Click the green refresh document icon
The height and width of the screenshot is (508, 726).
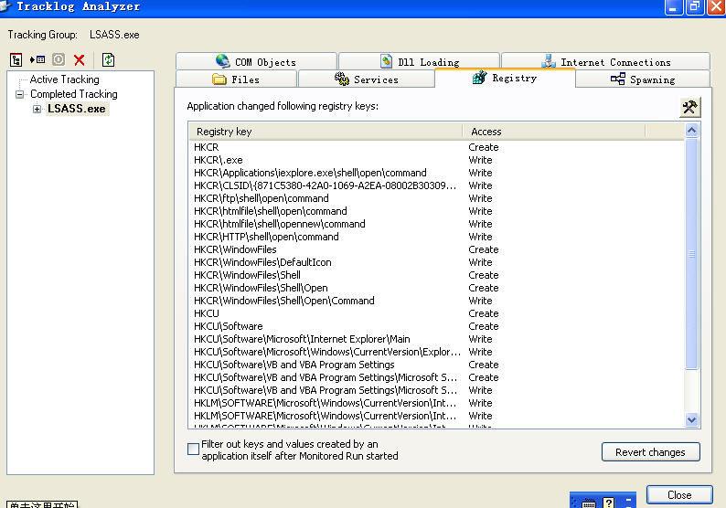point(108,59)
